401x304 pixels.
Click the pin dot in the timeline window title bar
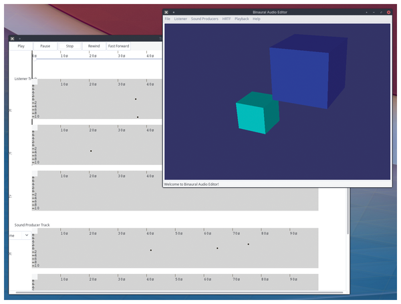(x=19, y=39)
